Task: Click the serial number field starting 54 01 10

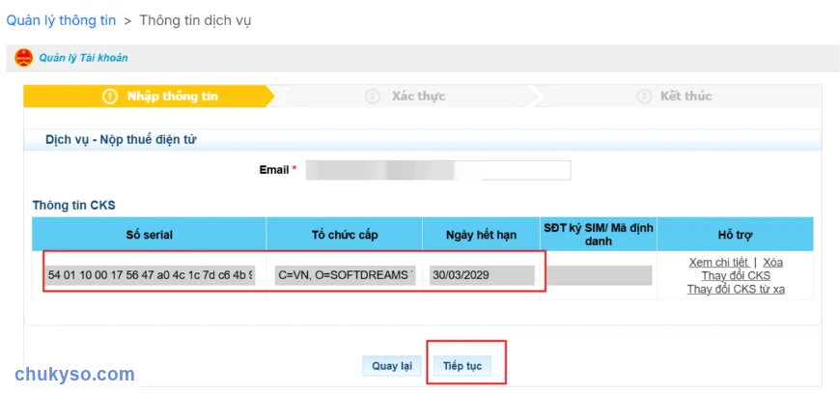Action: (151, 275)
